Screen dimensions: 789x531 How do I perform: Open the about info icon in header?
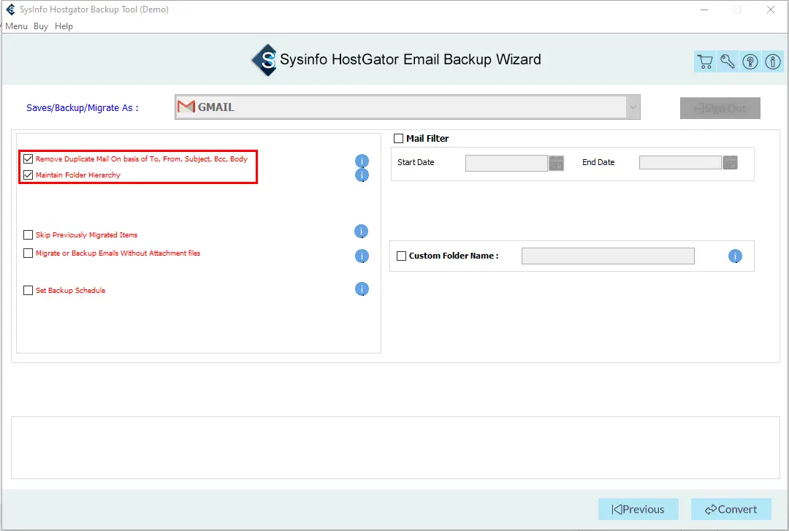click(773, 62)
